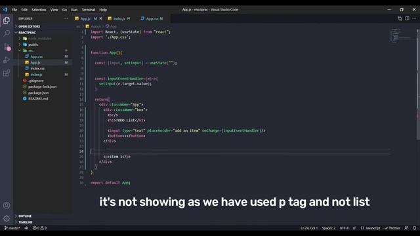Change Spaces: 2 indentation setting
Viewport: 420px width, 236px height.
(x=329, y=228)
